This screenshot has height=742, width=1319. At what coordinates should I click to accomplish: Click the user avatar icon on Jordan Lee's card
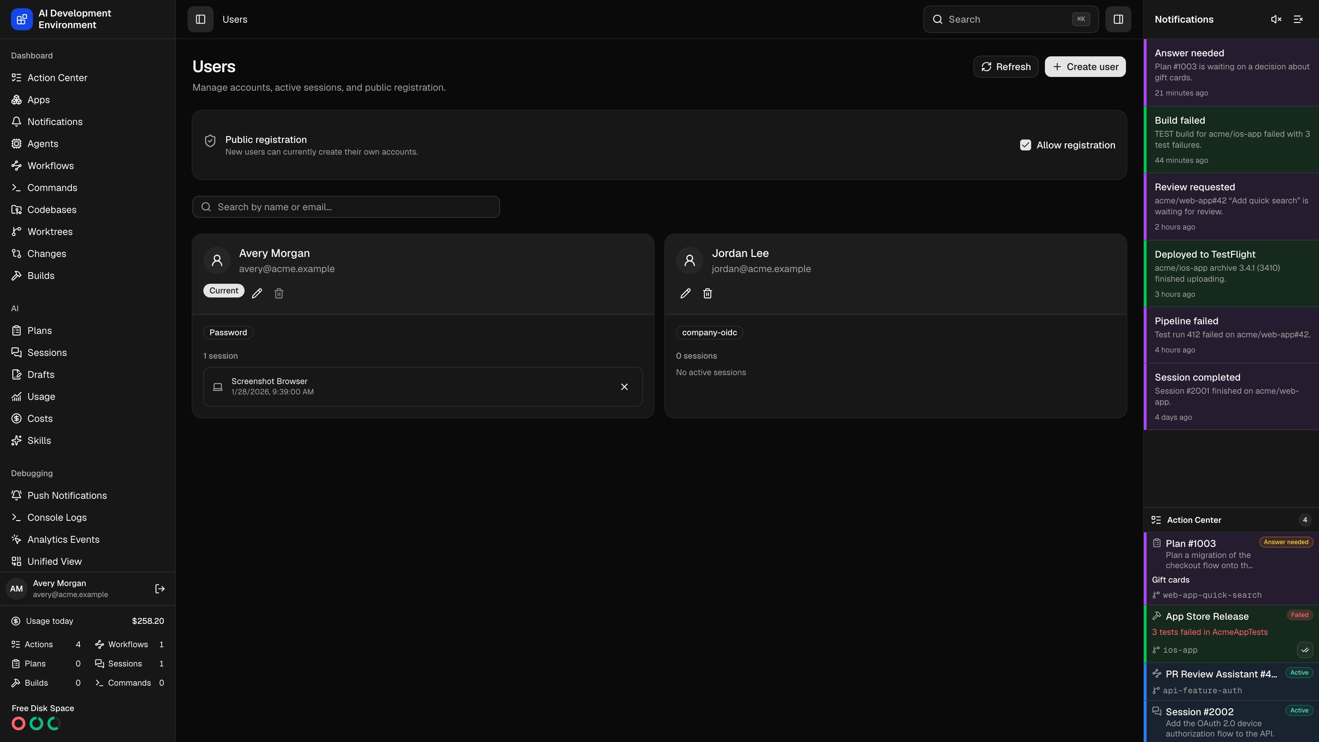[690, 261]
